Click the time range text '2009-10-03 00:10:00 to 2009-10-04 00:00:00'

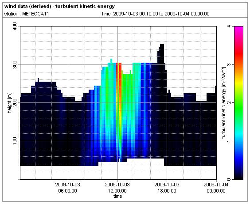[161, 14]
